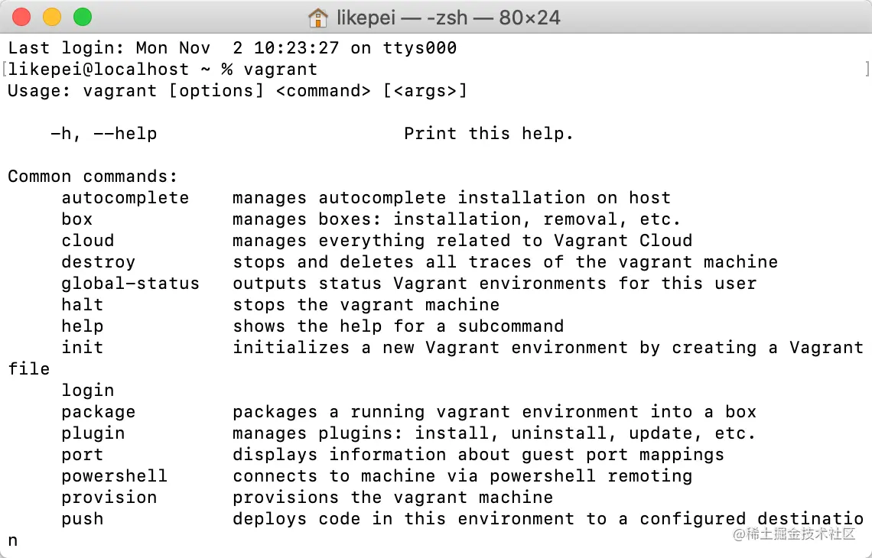Viewport: 872px width, 558px height.
Task: Click the red close window button
Action: pyautogui.click(x=21, y=18)
